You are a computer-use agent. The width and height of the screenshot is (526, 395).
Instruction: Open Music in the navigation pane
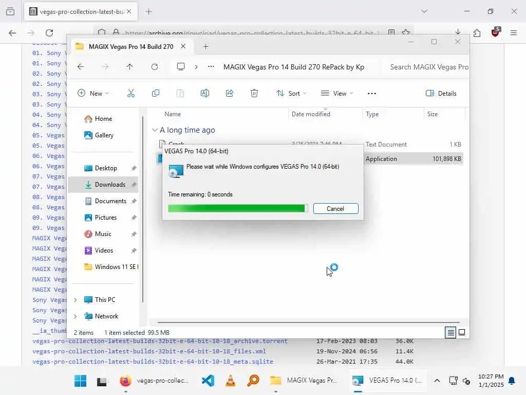tap(103, 234)
